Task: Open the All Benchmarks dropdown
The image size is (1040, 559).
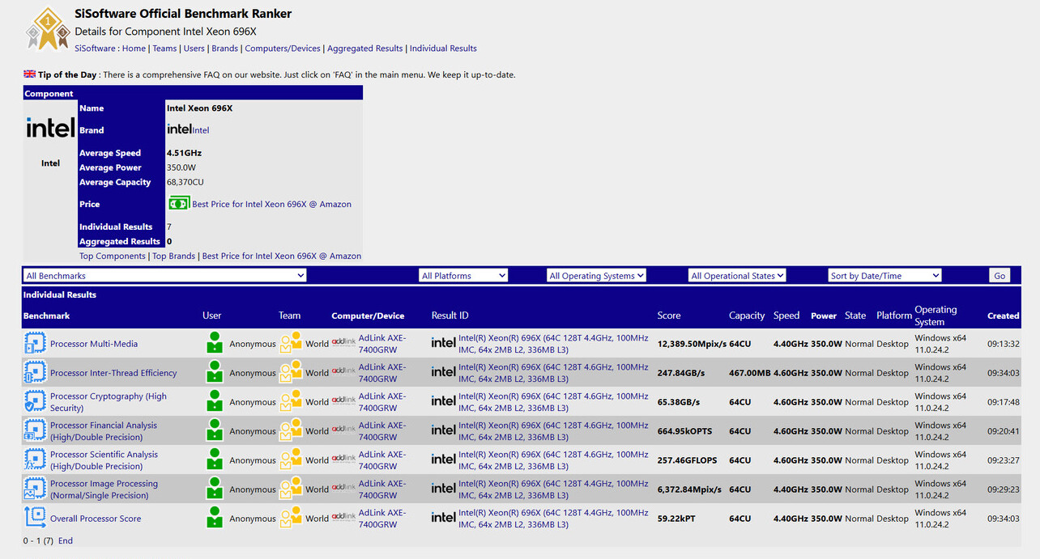Action: (x=165, y=276)
